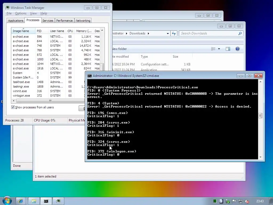Select System Idle Process row
The width and height of the screenshot is (273, 205).
pyautogui.click(x=48, y=77)
